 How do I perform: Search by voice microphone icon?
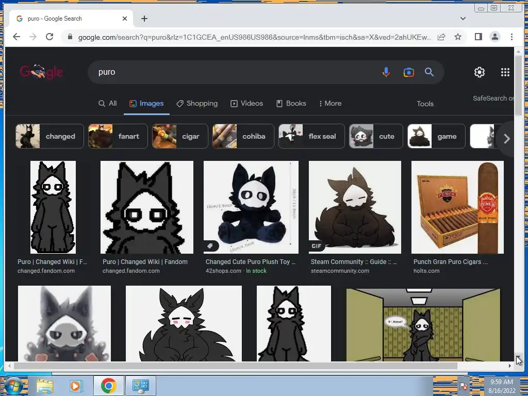(x=386, y=72)
